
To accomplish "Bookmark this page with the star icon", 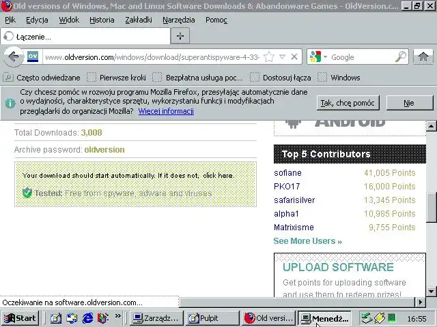I will coord(269,57).
